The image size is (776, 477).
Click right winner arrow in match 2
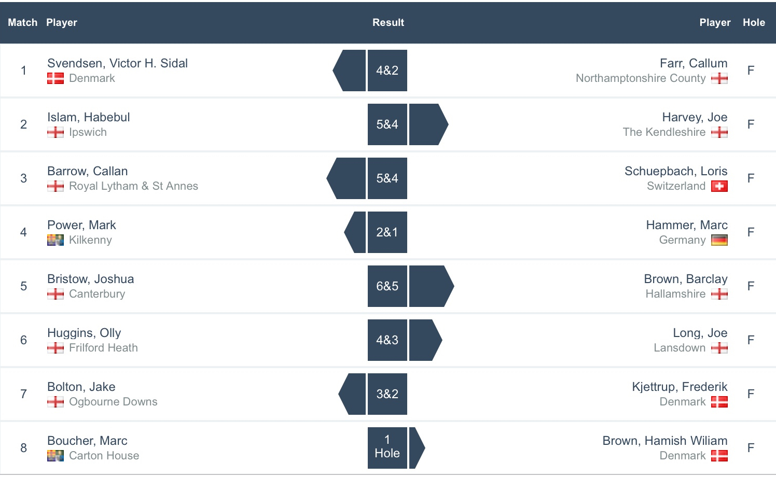pos(427,124)
